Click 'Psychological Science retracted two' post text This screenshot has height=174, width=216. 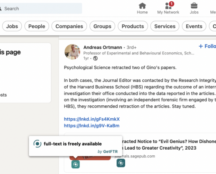(x=120, y=67)
